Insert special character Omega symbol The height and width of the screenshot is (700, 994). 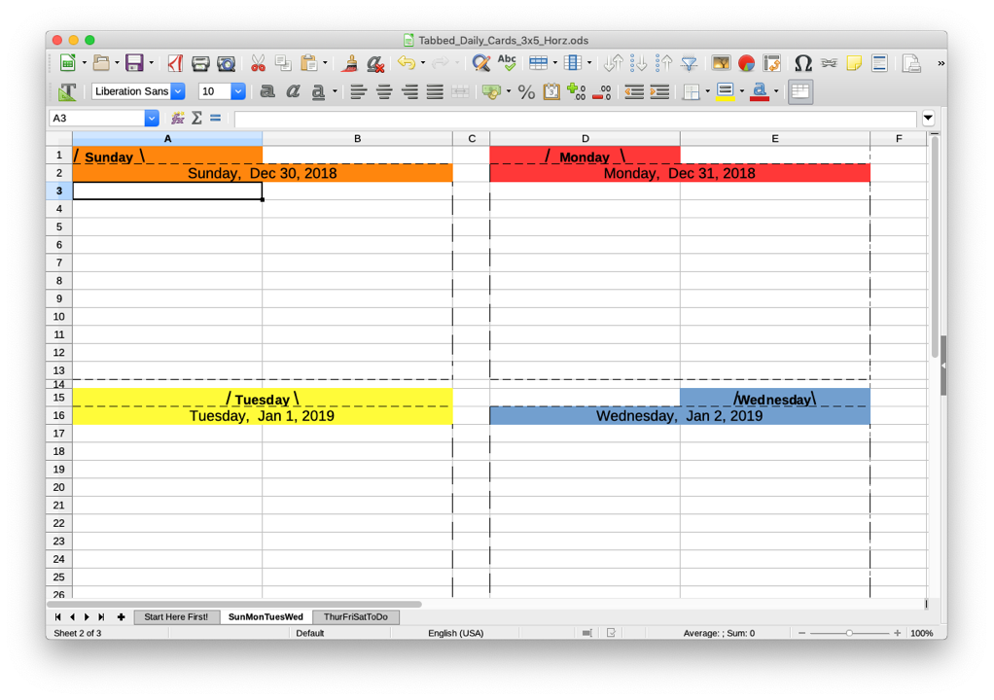pyautogui.click(x=803, y=63)
